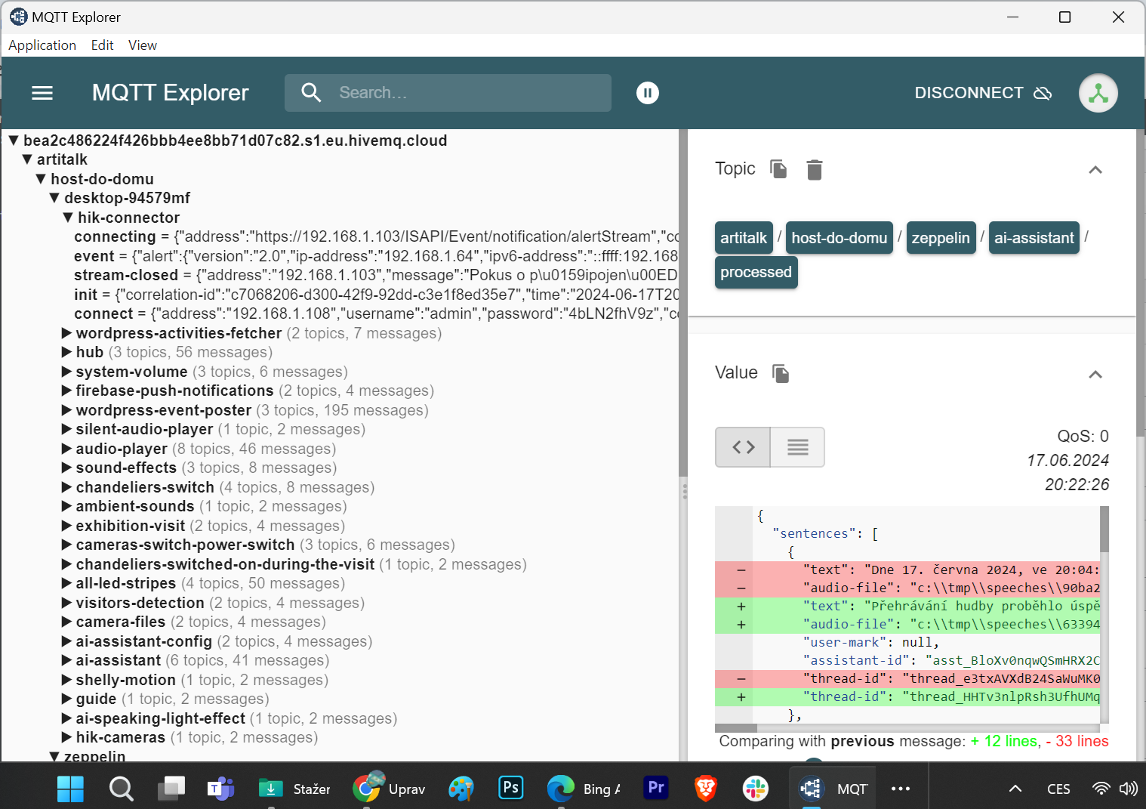This screenshot has width=1146, height=809.
Task: Pause topic updates with pause button
Action: pyautogui.click(x=648, y=93)
